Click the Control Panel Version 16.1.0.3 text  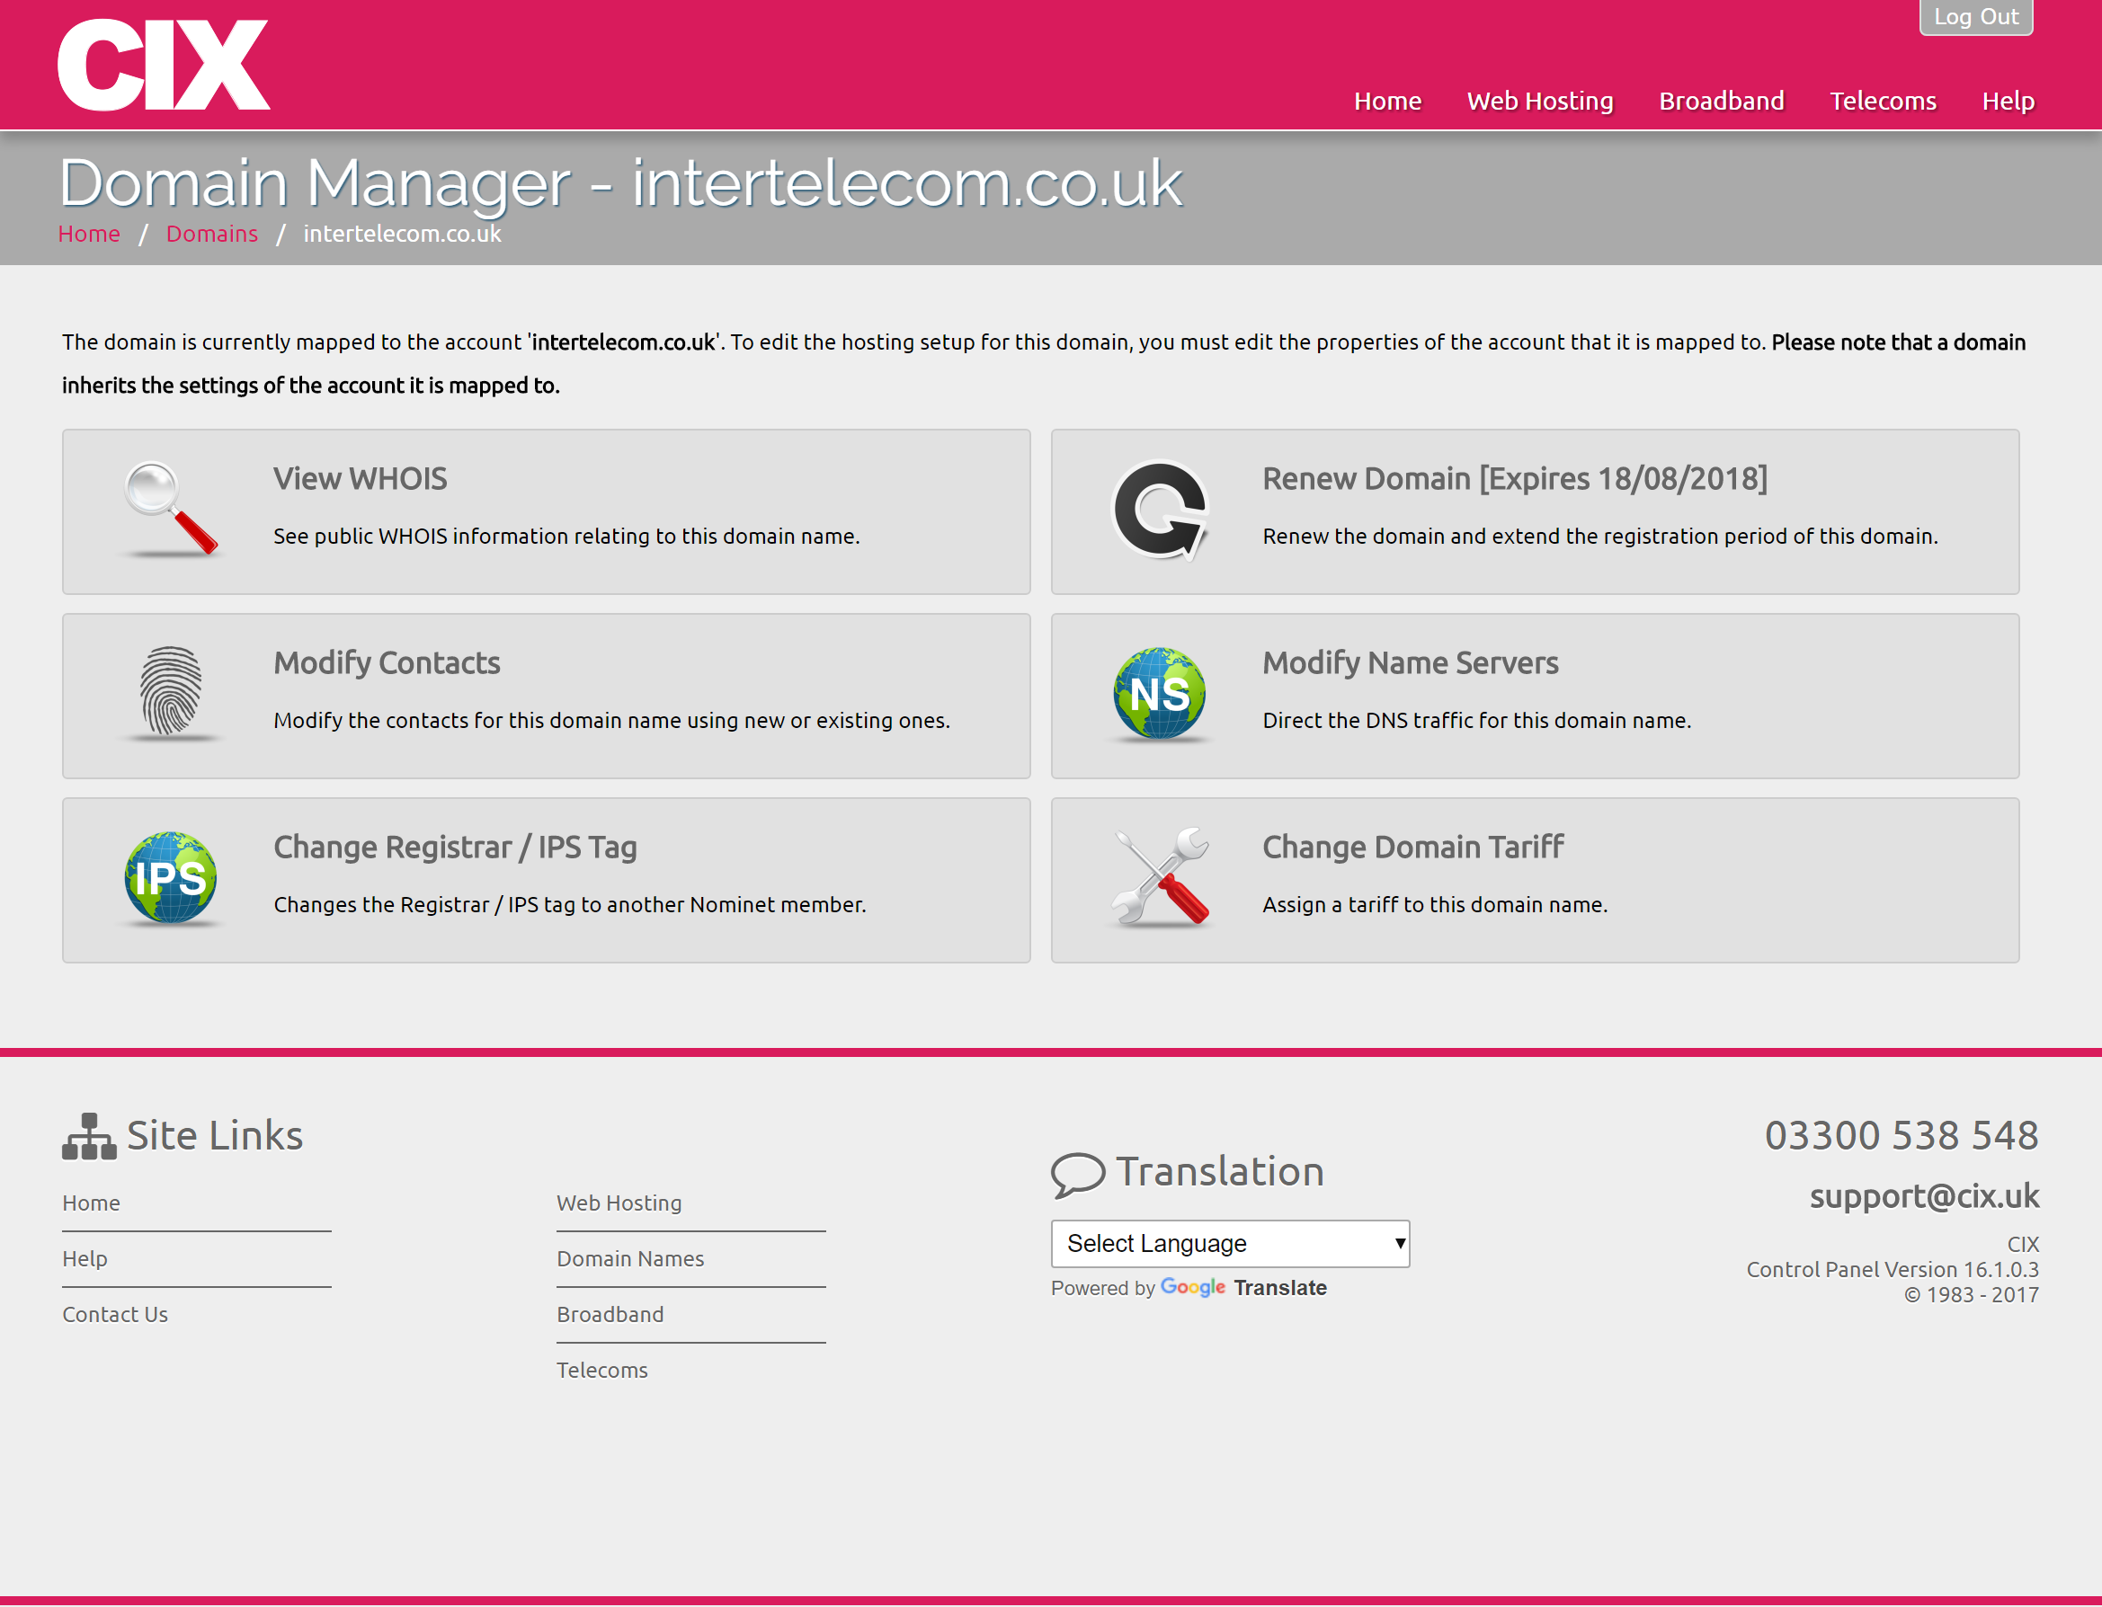tap(1892, 1269)
